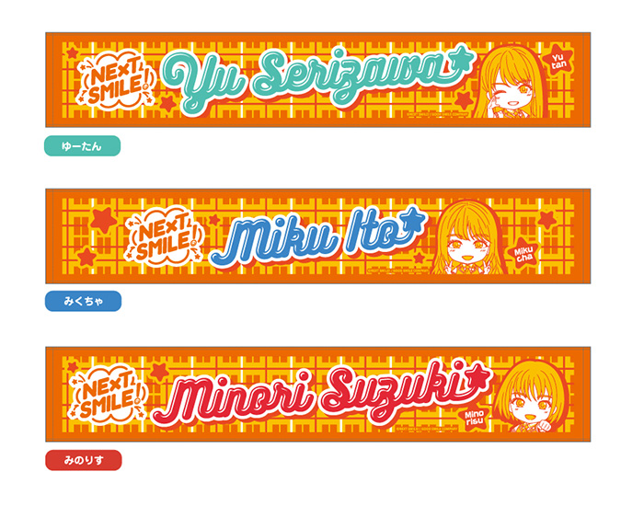The height and width of the screenshot is (506, 644).
Task: Select the Yu Serizawa towel image
Action: coord(318,80)
